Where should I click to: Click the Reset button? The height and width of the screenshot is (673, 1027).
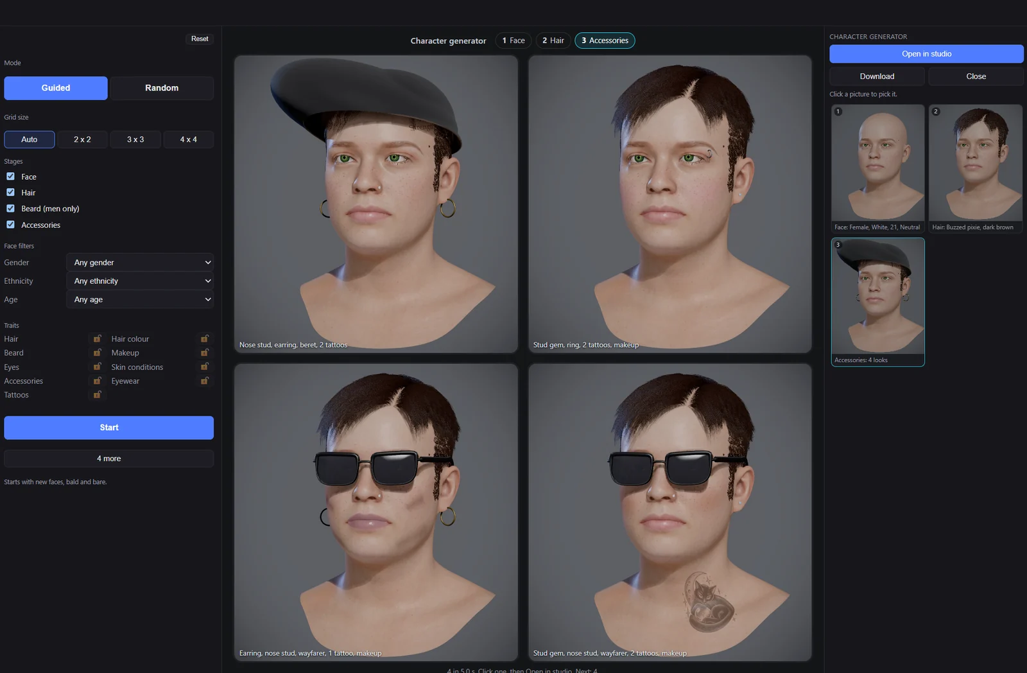(200, 39)
